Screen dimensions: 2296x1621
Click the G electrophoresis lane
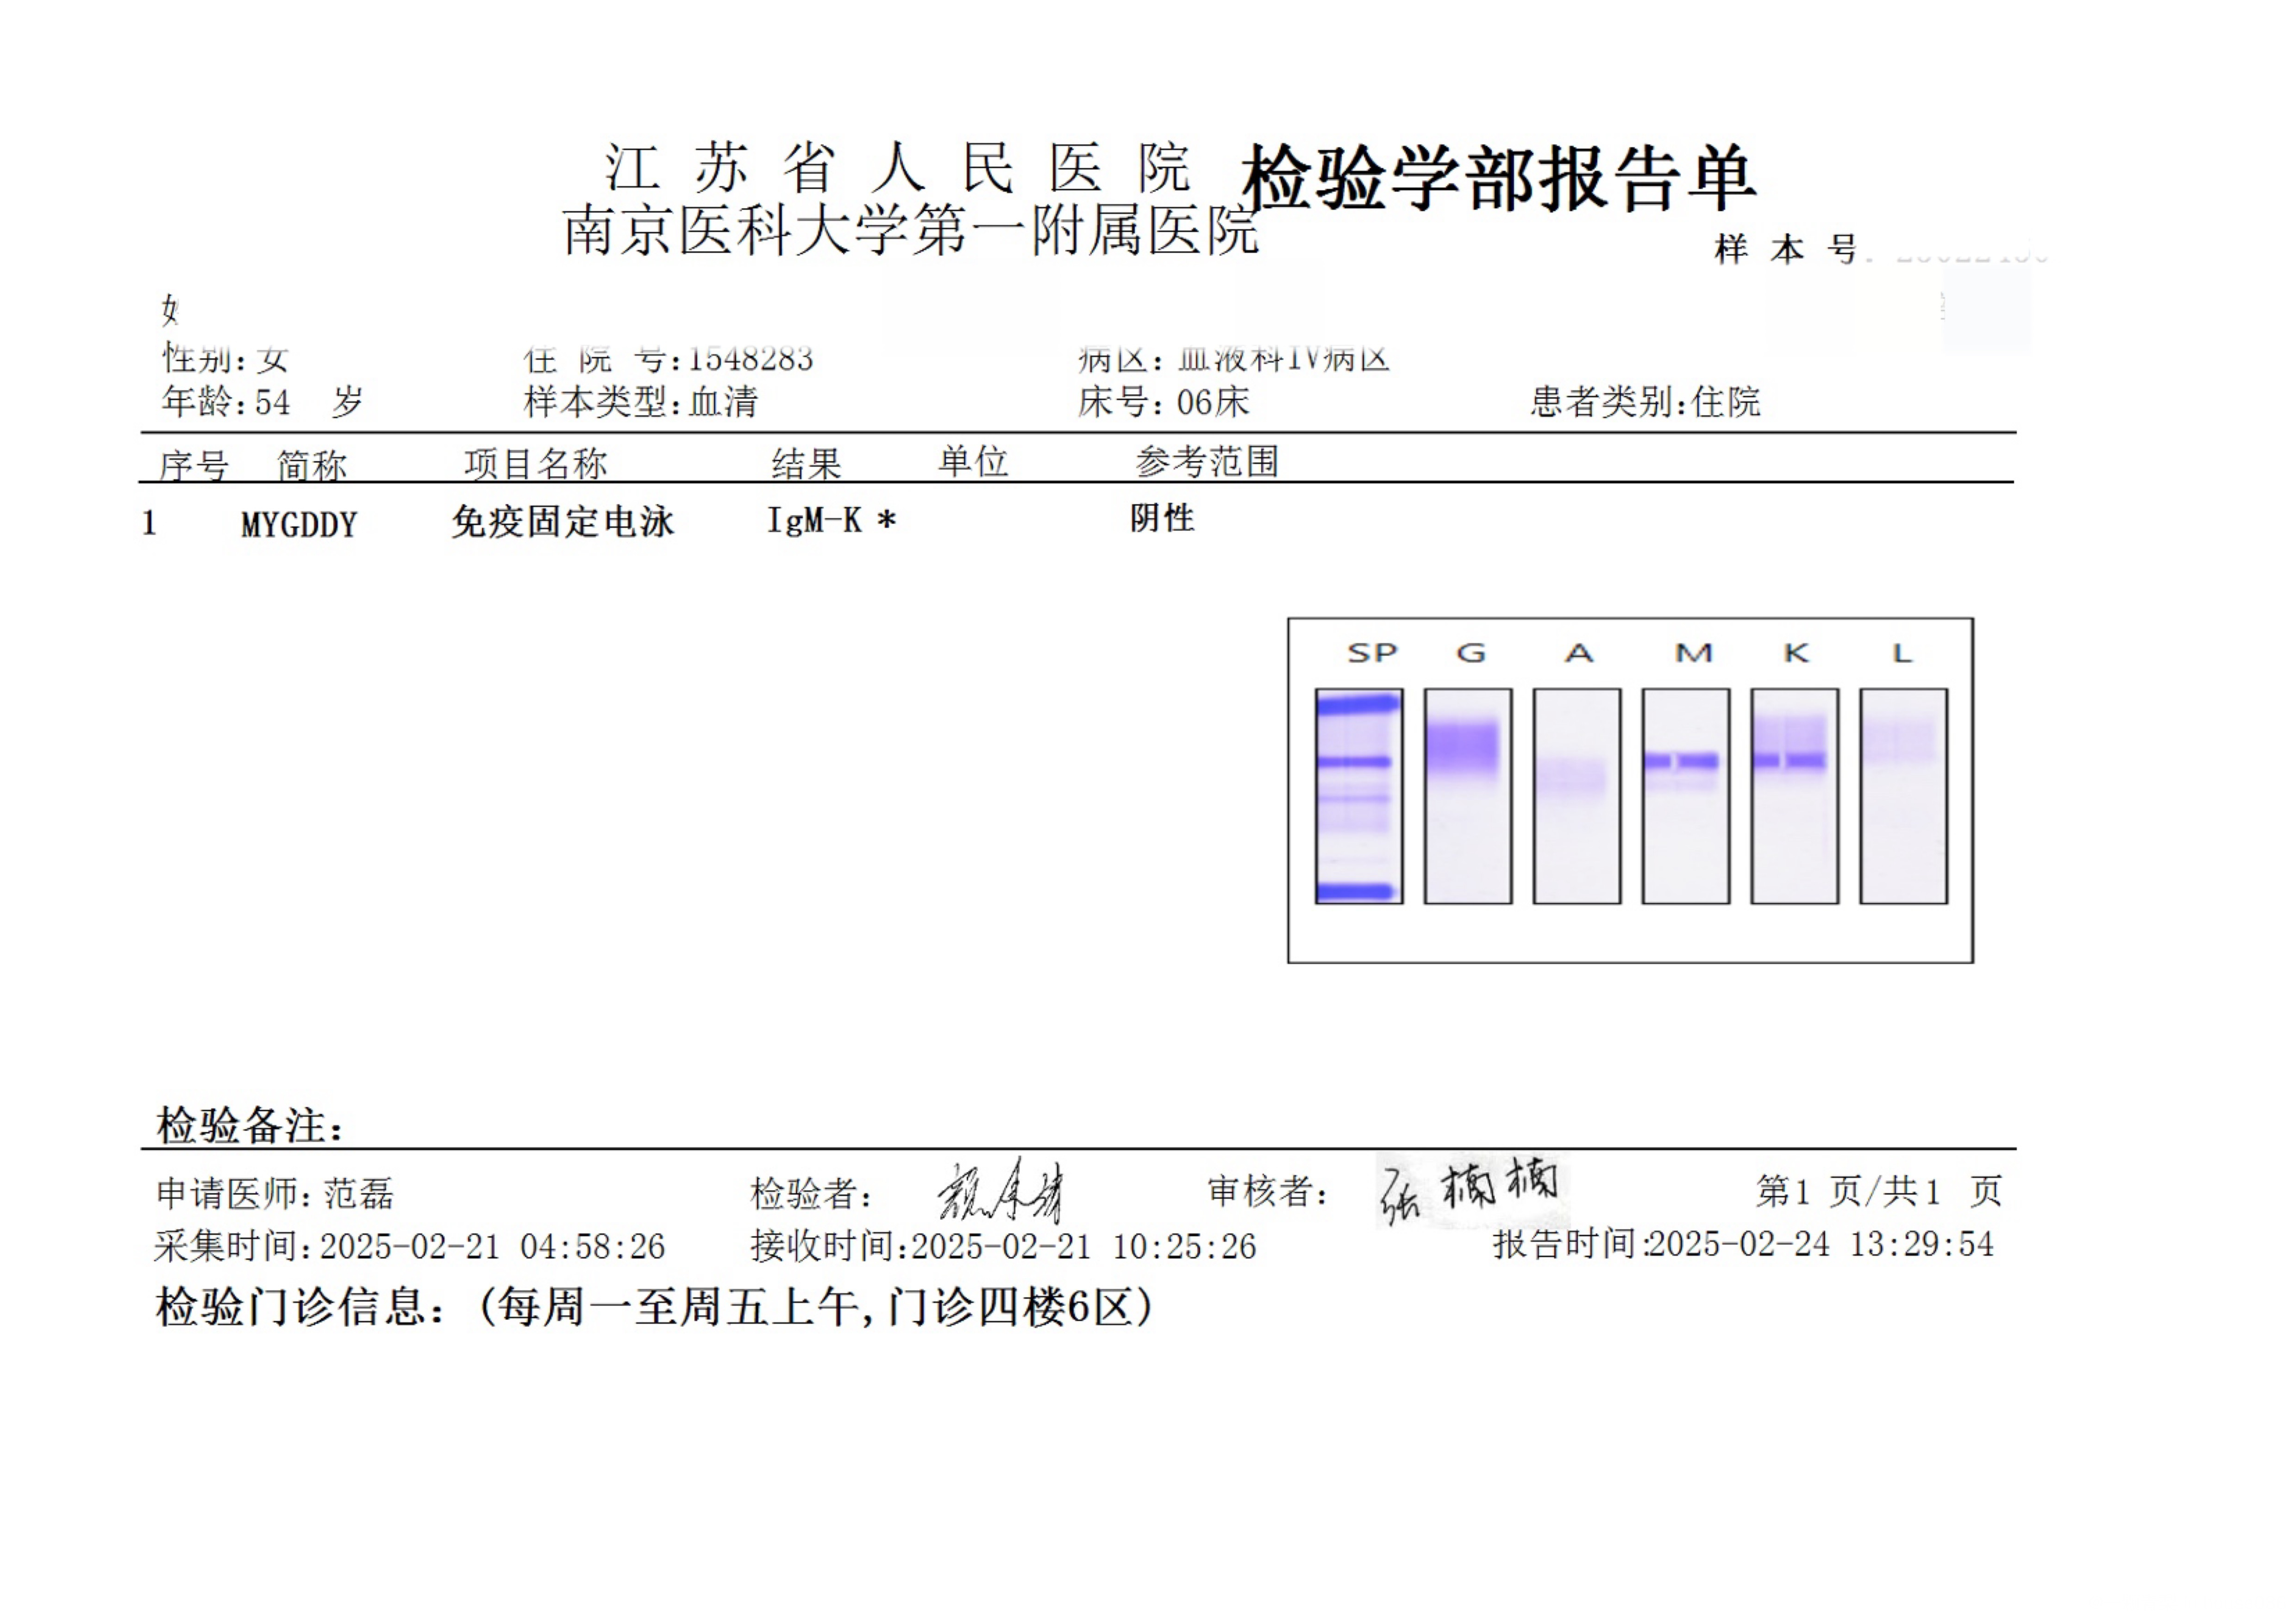(1468, 796)
